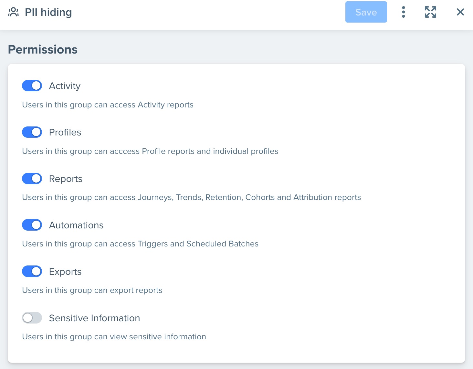Click the PII hiding group icon
Viewport: 473px width, 369px height.
(x=13, y=12)
